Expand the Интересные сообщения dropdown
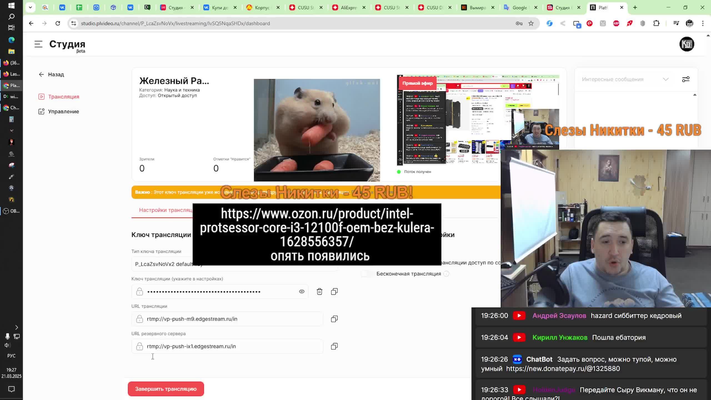The image size is (711, 400). click(x=666, y=79)
